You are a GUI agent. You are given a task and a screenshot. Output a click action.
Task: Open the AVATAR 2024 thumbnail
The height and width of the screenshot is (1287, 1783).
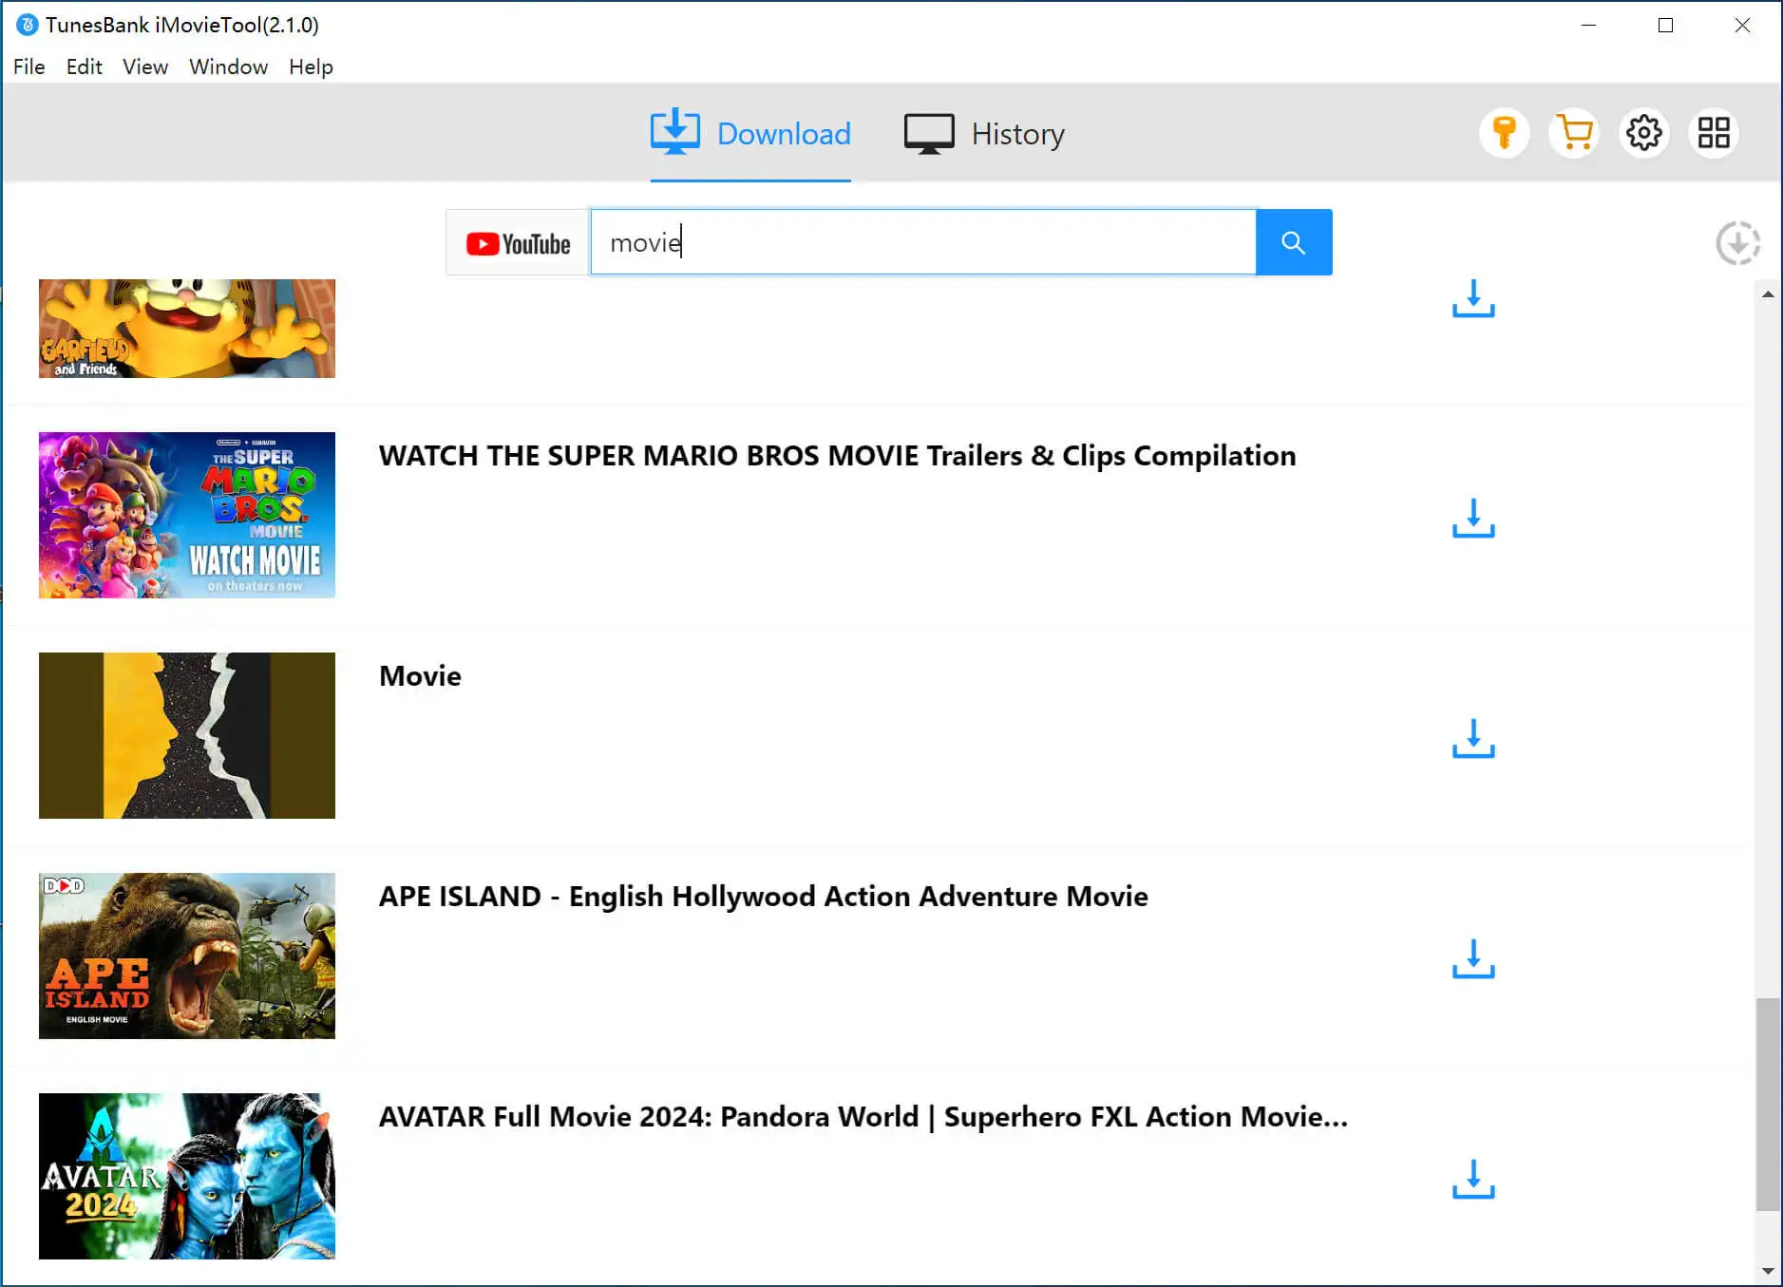click(x=187, y=1176)
